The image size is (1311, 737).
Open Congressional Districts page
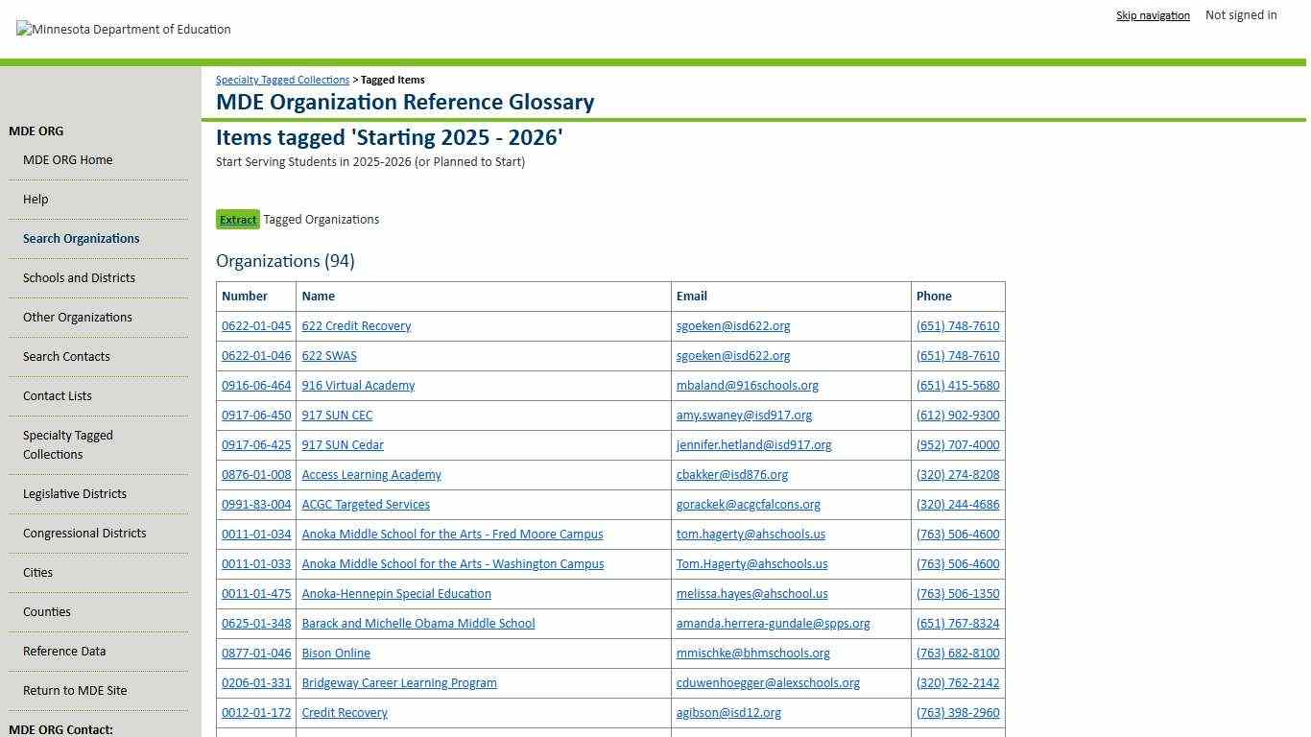[83, 533]
